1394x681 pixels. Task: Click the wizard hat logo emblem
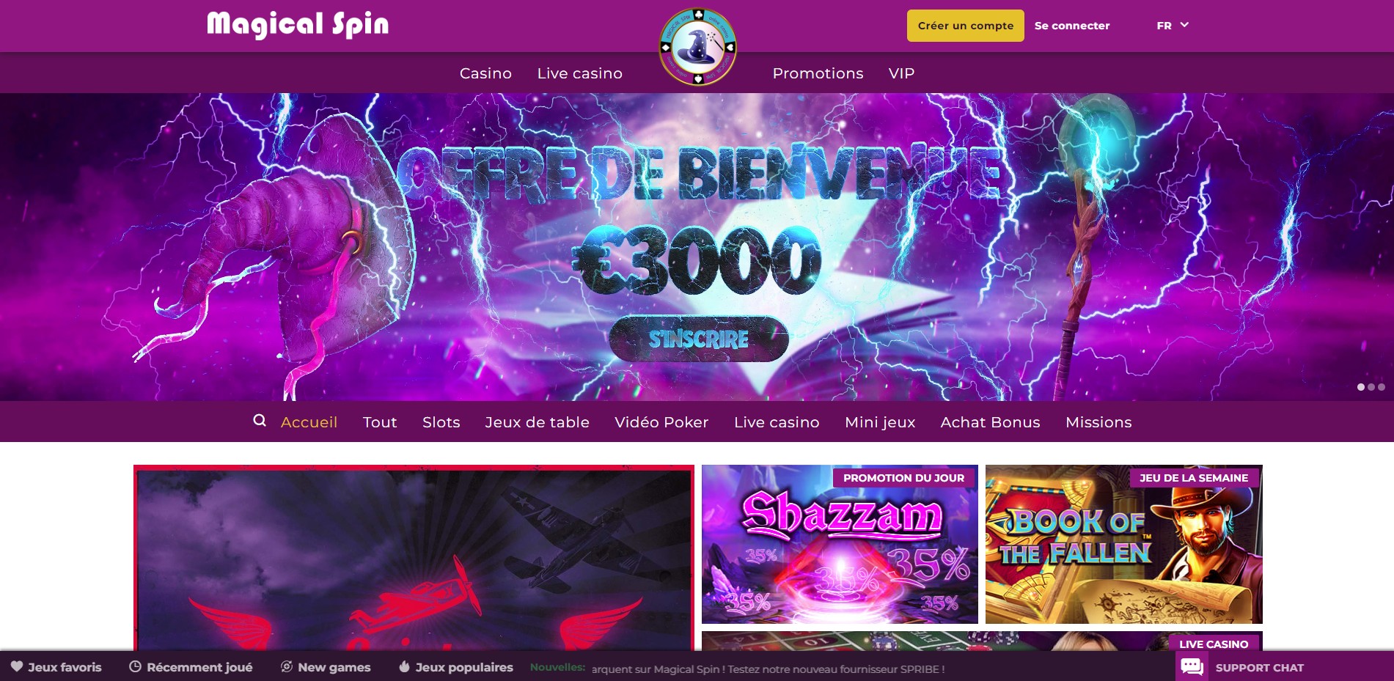[x=697, y=46]
